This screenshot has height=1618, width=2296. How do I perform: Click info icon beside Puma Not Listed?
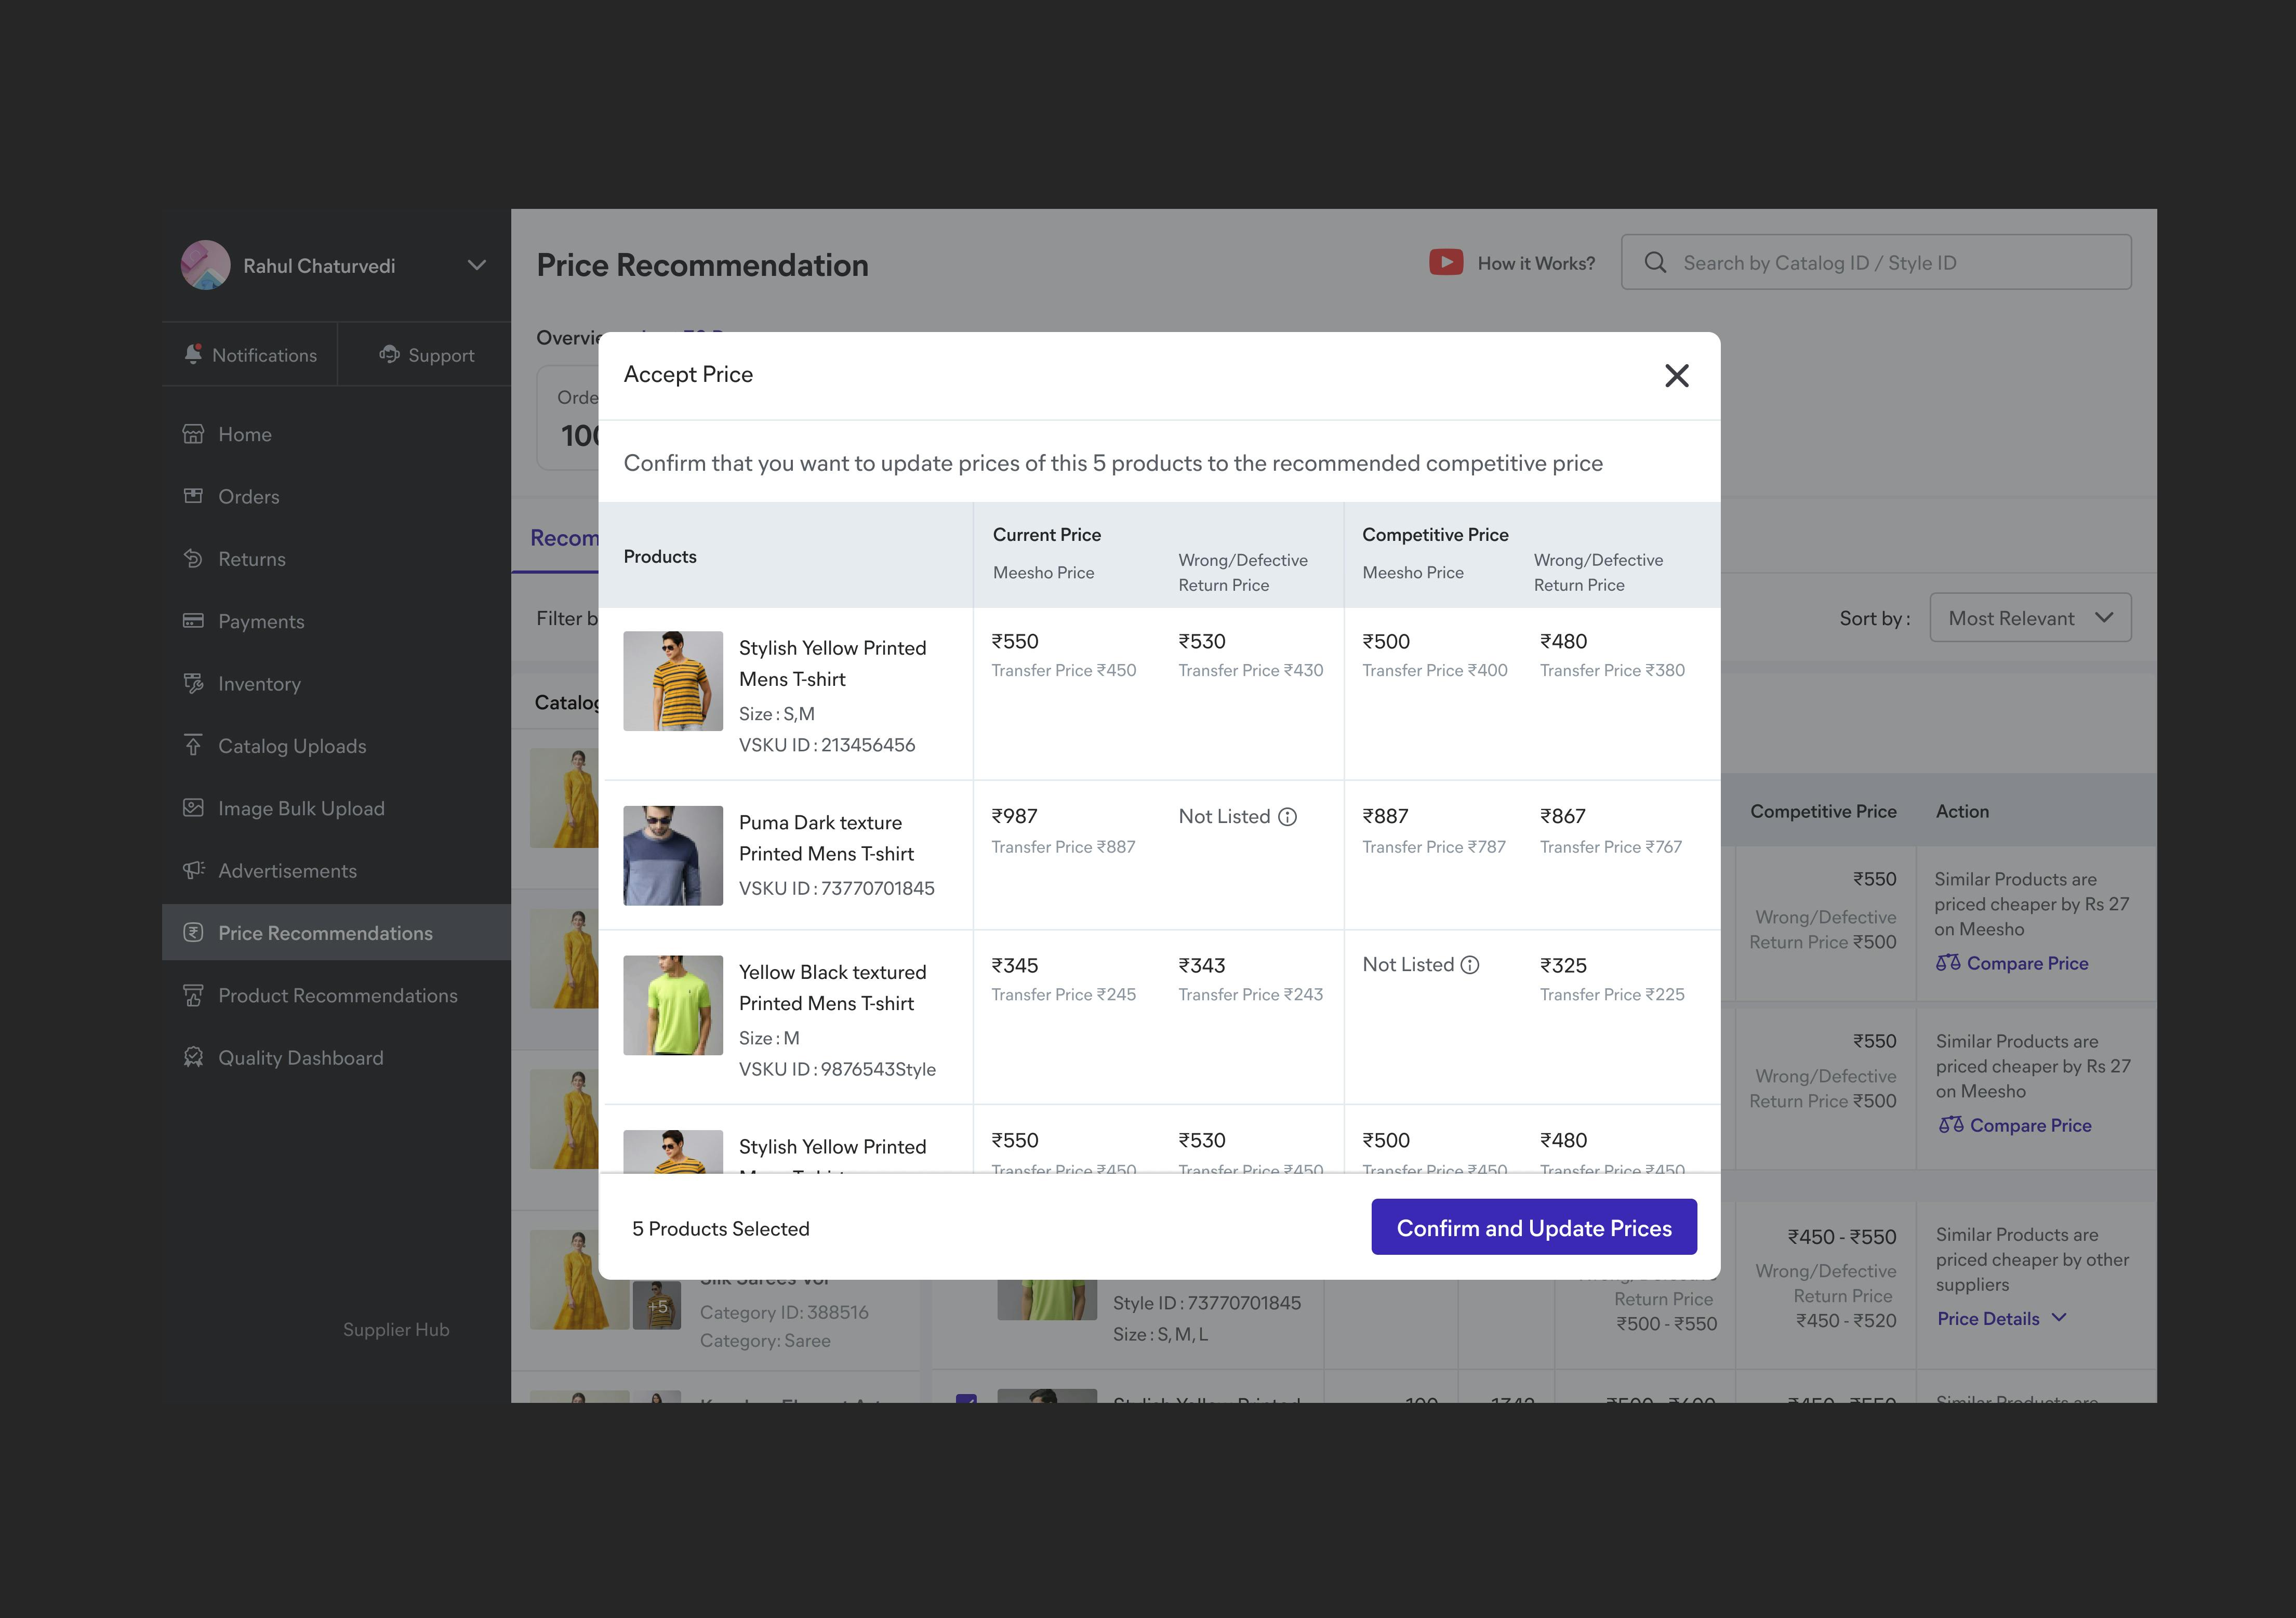1288,817
